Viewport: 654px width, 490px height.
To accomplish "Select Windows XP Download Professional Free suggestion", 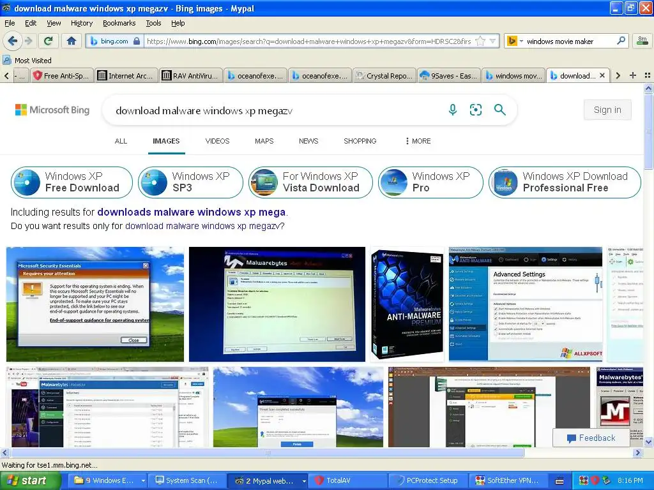I will pos(565,182).
